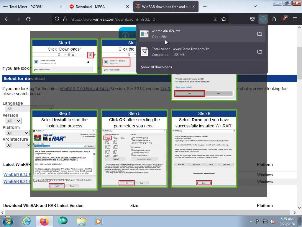The height and width of the screenshot is (227, 302).
Task: Click the horizontal scrollbar right arrow
Action: pos(295,213)
